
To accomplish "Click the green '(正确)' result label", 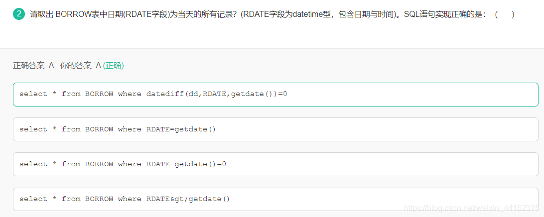I will click(x=114, y=66).
